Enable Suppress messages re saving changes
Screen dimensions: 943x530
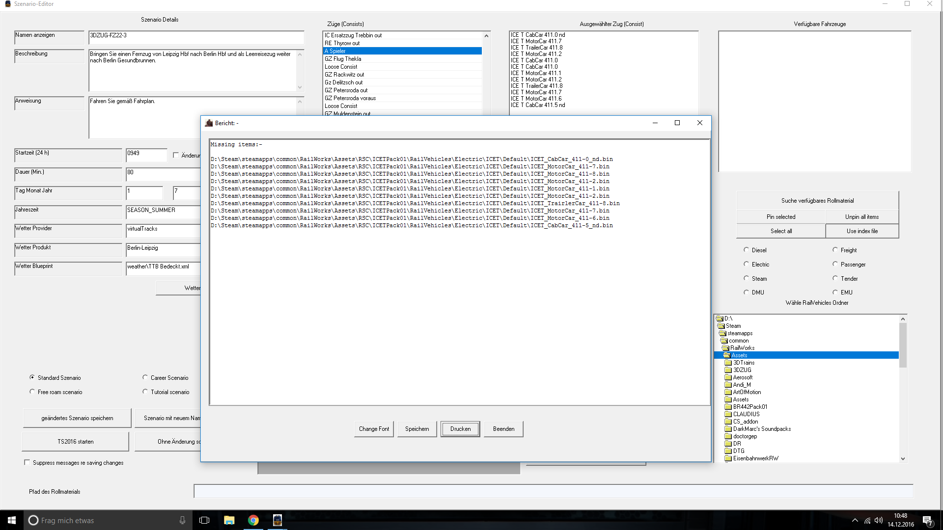tap(27, 462)
